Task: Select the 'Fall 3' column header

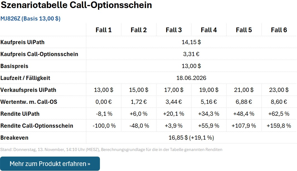Action: point(174,30)
